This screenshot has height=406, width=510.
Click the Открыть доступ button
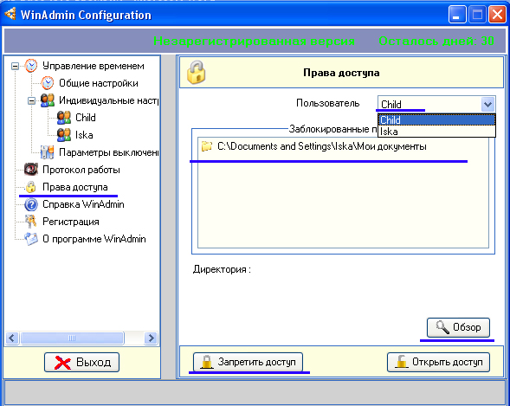[x=438, y=362]
